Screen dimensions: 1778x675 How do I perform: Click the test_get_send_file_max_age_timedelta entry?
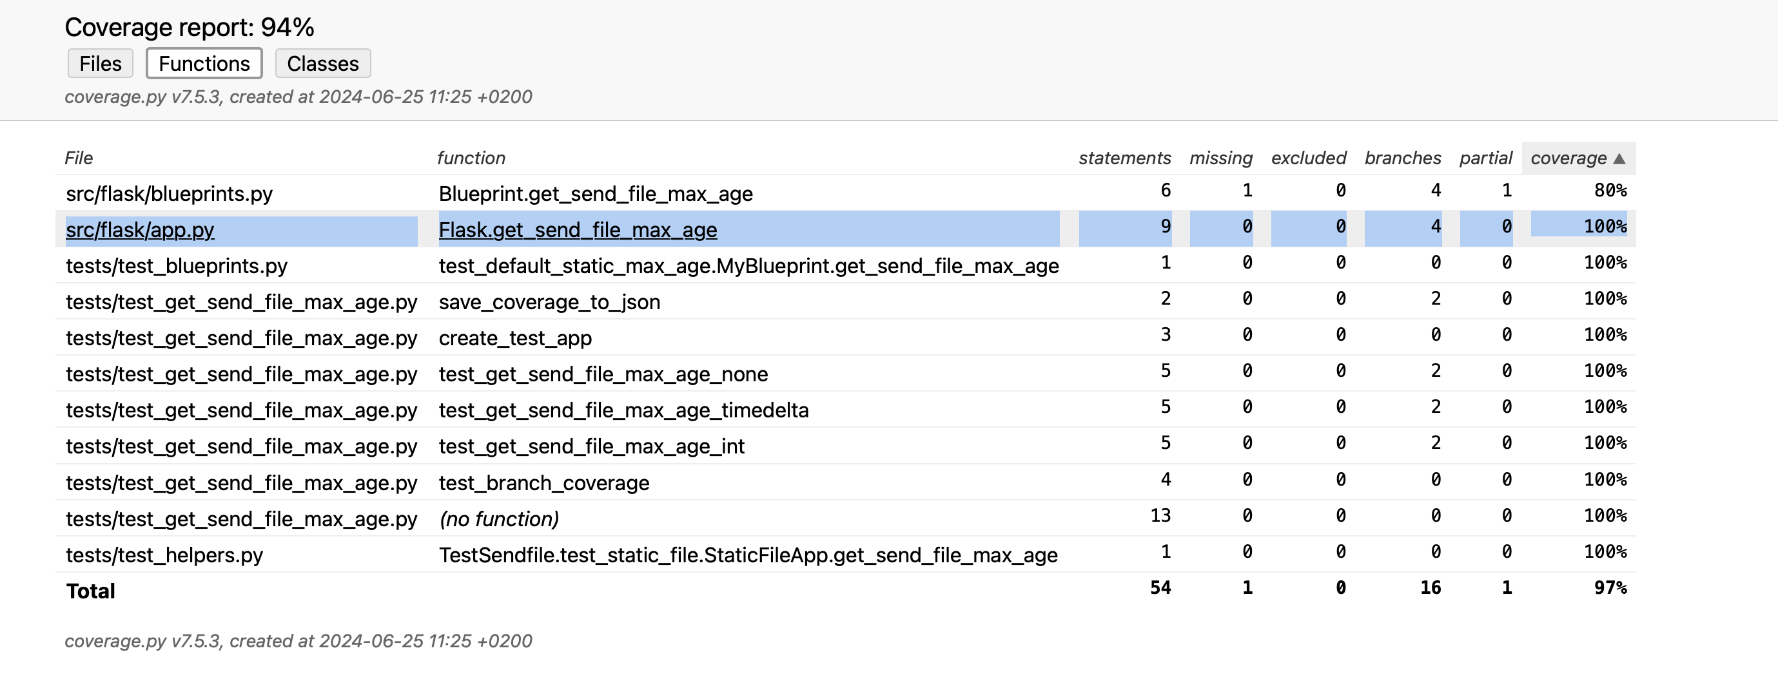coord(623,410)
